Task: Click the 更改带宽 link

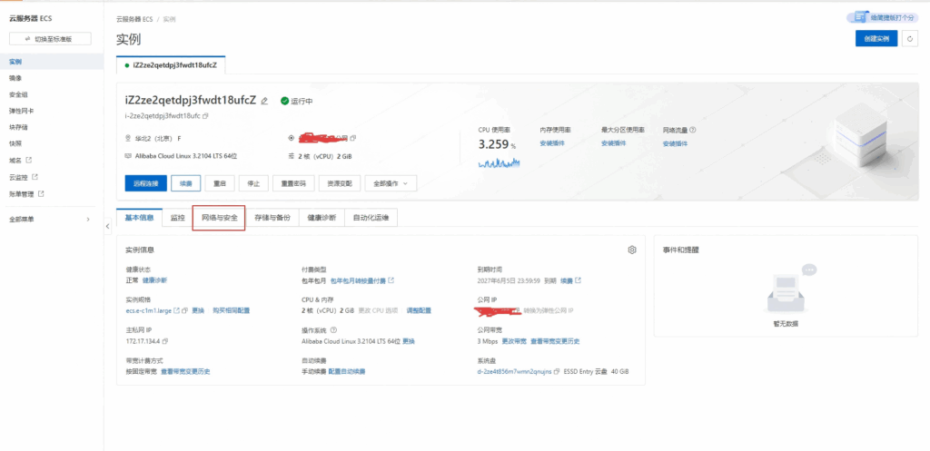Action: (514, 341)
